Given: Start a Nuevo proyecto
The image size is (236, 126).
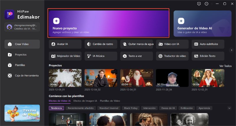Looking at the screenshot, I should 109,23.
